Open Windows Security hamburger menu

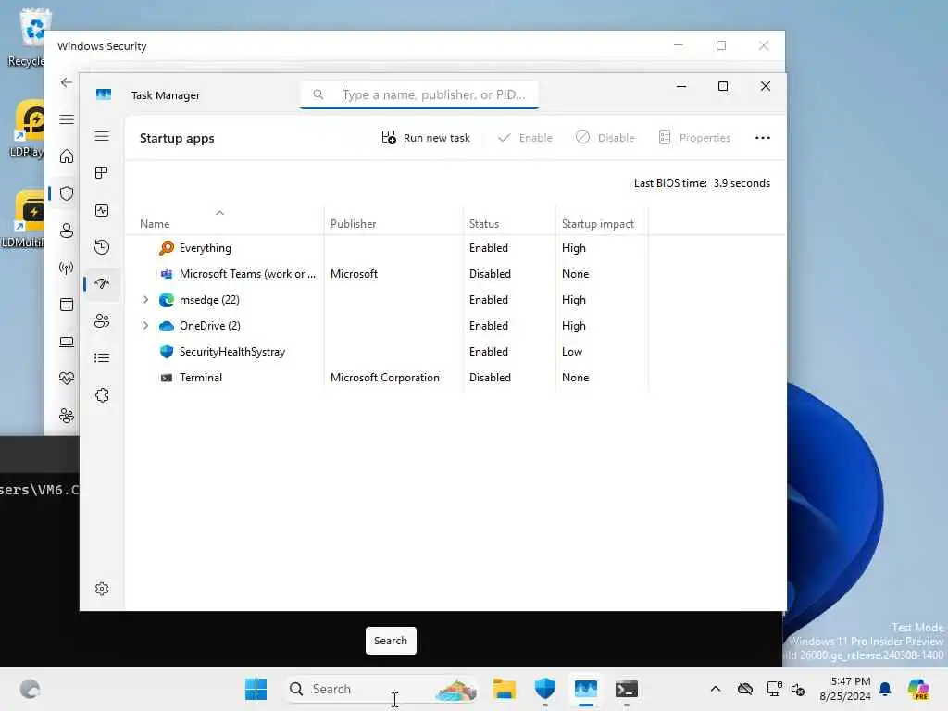coord(67,119)
